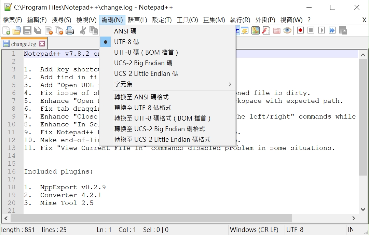Open the 工具(O) menu

click(187, 20)
